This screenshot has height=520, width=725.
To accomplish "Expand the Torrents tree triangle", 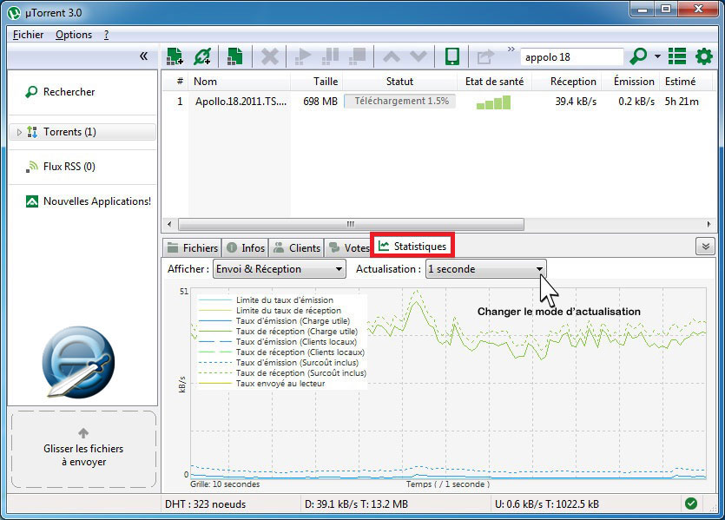I will [x=19, y=132].
